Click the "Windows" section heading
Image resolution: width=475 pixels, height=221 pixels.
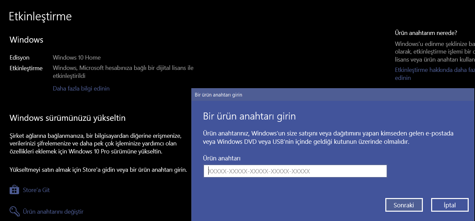tap(27, 40)
